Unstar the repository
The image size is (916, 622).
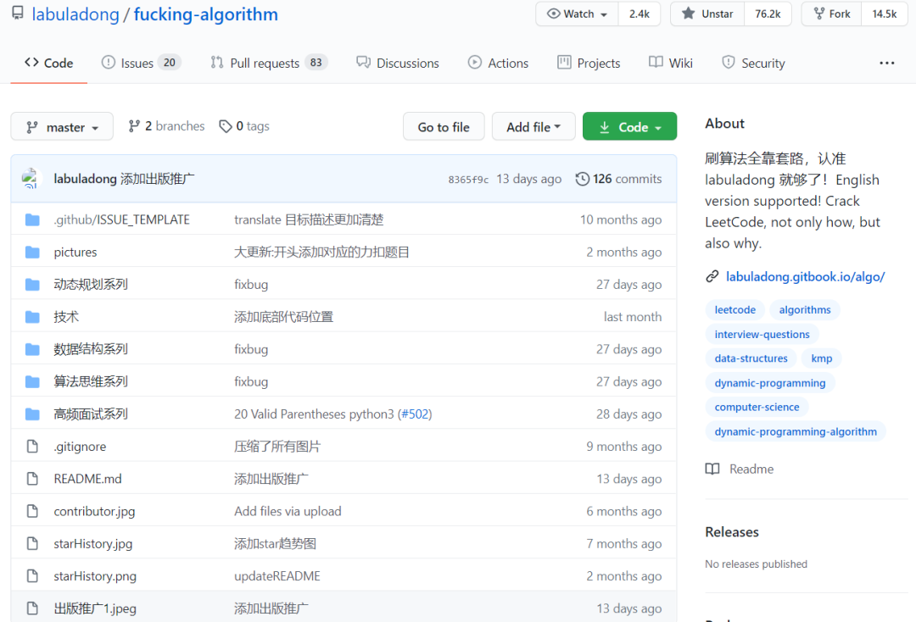707,14
